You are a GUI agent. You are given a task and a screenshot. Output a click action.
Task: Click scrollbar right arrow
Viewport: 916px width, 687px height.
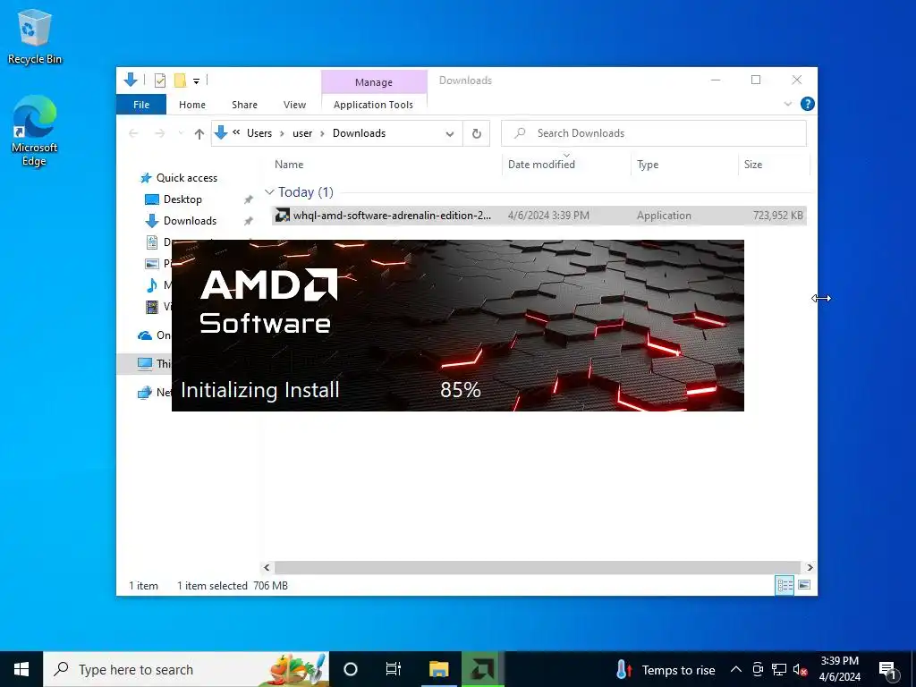pyautogui.click(x=810, y=567)
